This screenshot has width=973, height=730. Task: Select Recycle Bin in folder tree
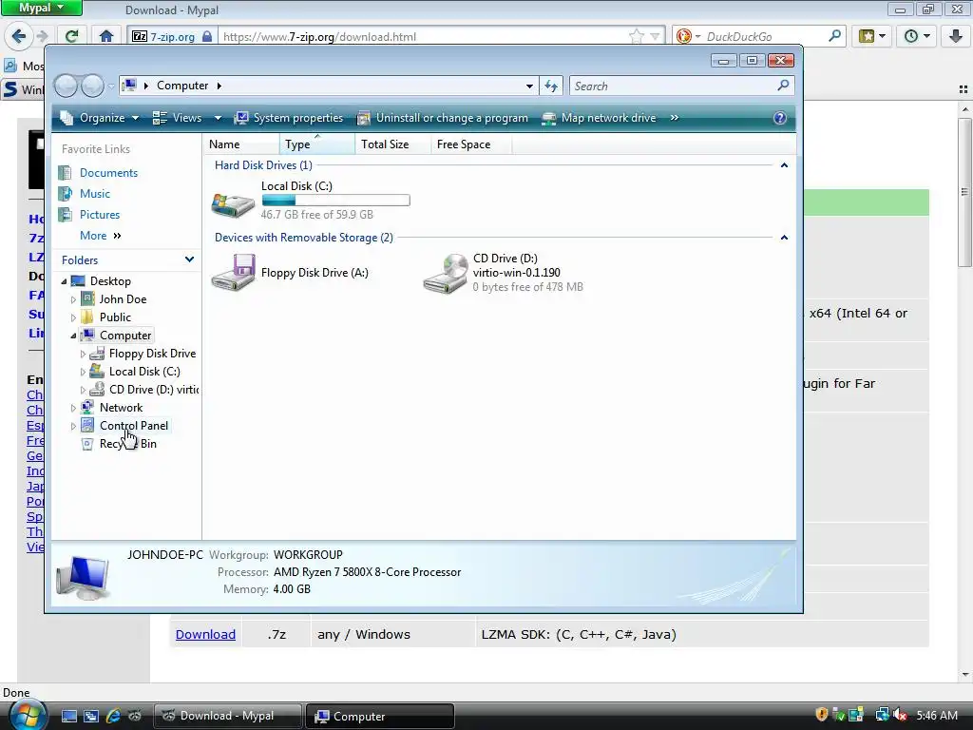tap(128, 444)
